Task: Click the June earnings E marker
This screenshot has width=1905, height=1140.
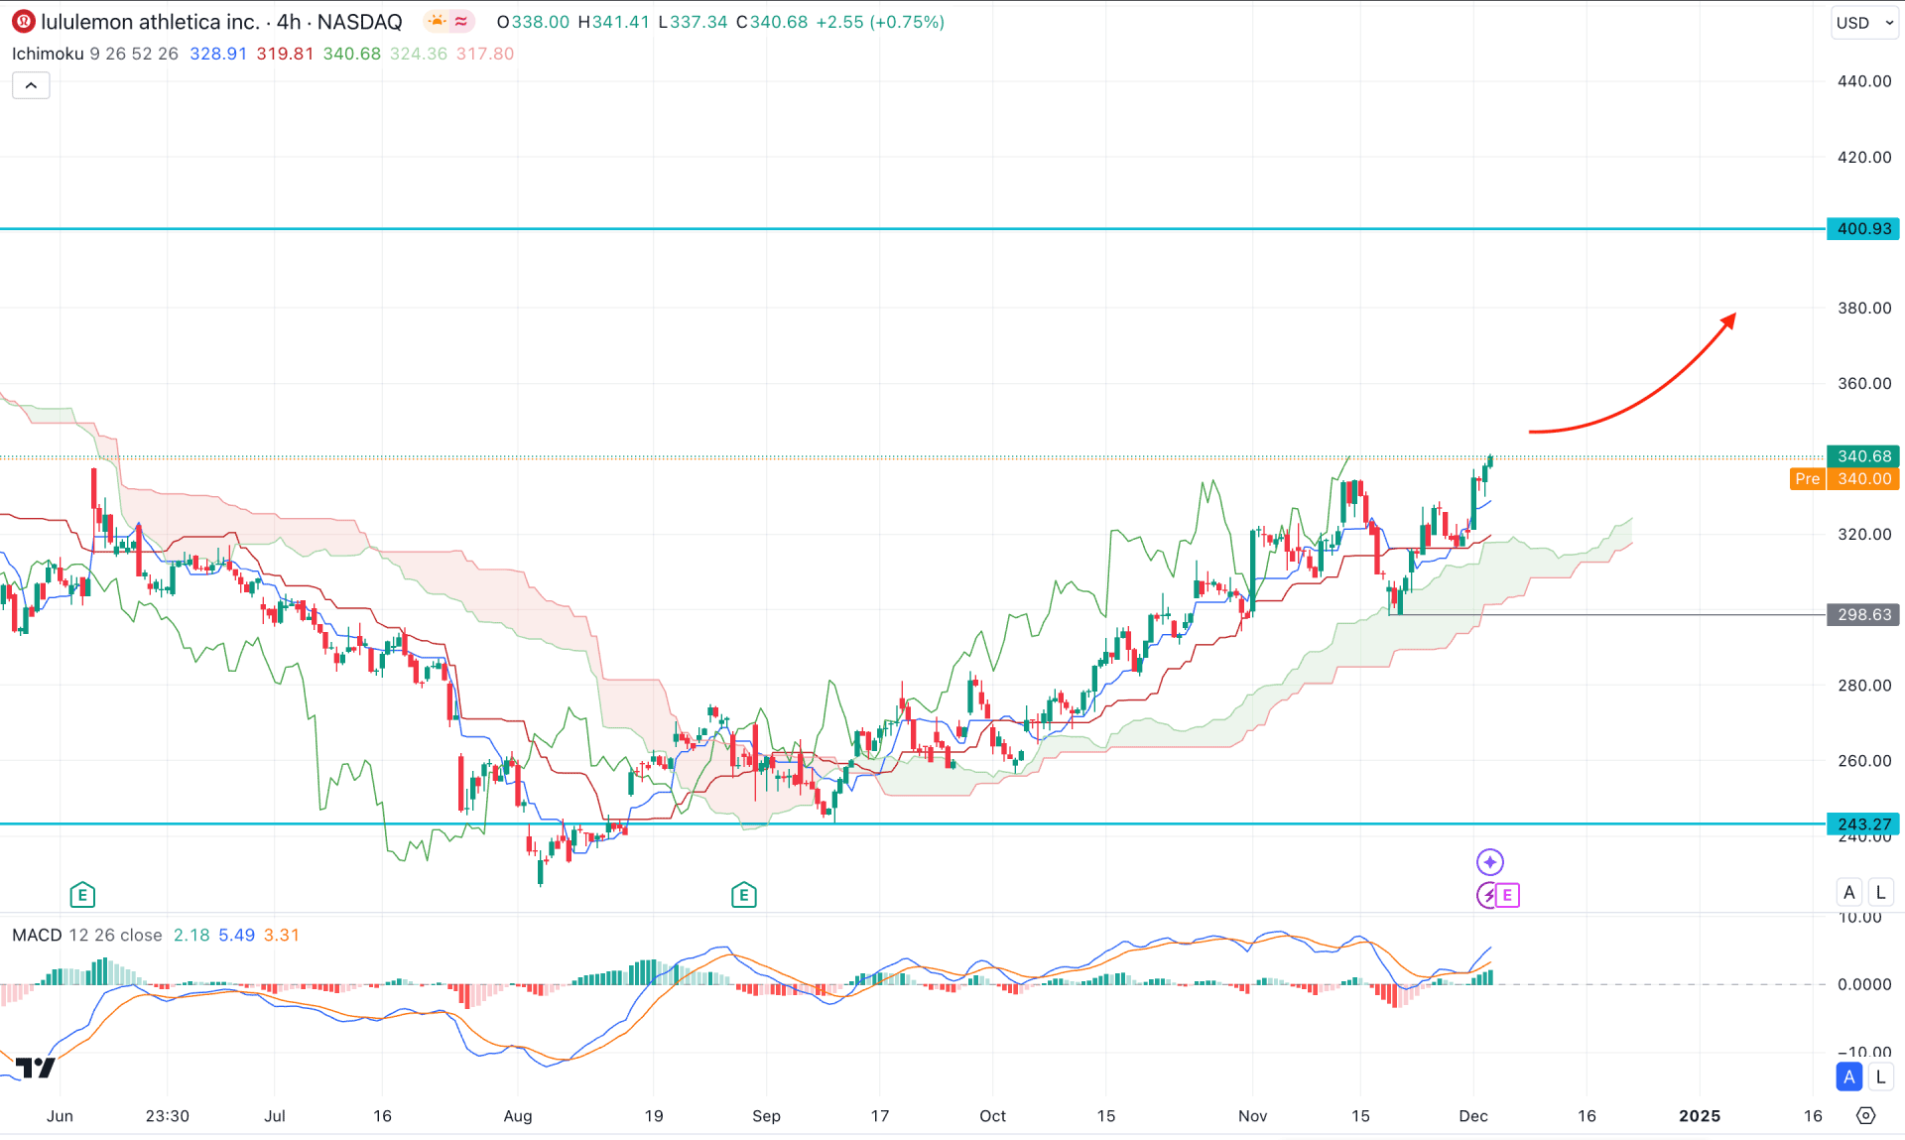Action: [x=82, y=895]
